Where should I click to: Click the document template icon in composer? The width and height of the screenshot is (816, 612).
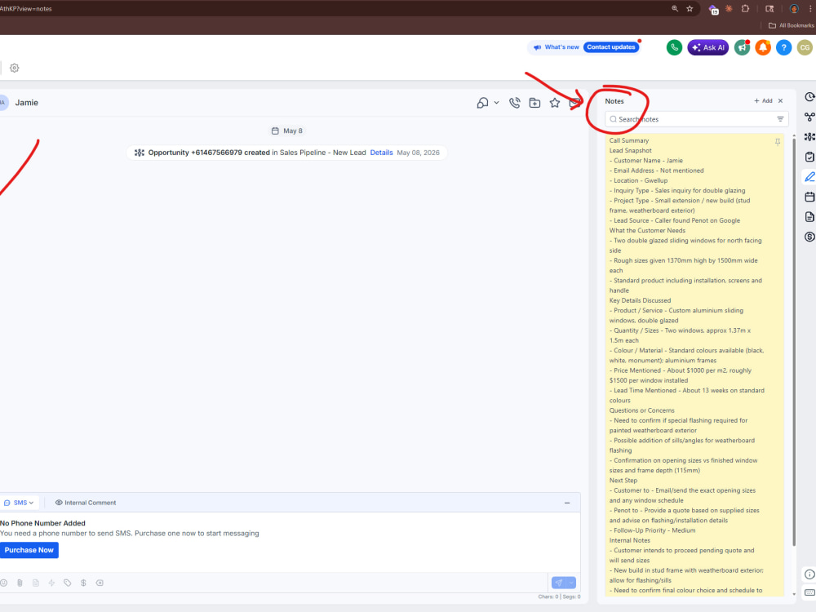[x=35, y=583]
